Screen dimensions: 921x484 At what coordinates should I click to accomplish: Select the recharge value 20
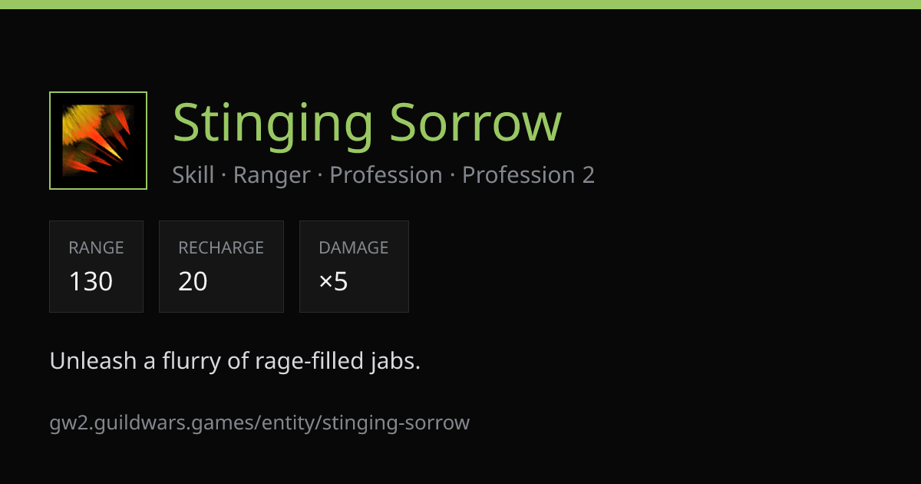[193, 282]
